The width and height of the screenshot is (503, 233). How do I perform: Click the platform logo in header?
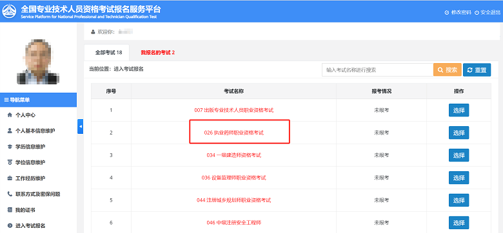click(10, 11)
